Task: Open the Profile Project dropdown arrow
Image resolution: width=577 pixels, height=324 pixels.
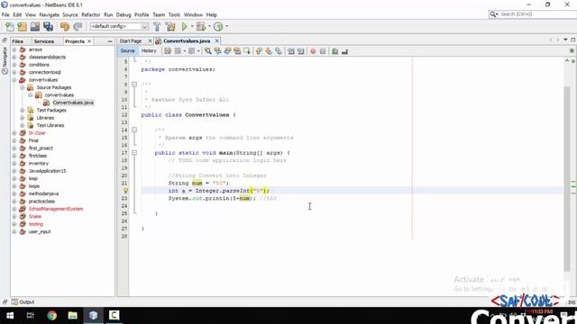Action: (x=226, y=26)
